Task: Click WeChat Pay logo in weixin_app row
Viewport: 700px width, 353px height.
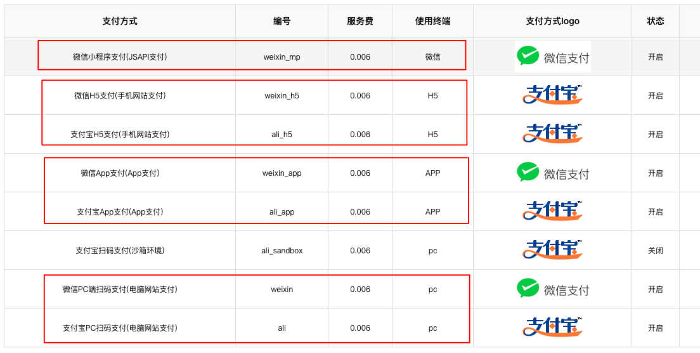Action: click(553, 173)
